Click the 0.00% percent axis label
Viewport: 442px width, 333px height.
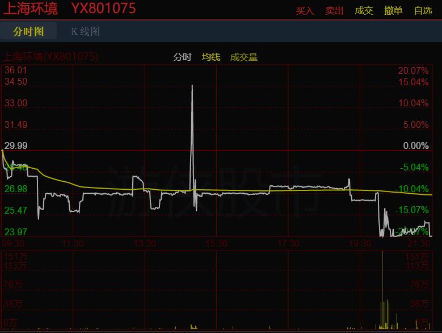point(416,145)
